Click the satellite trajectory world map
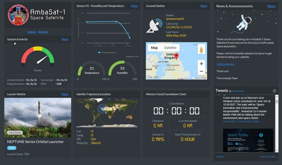The image size is (282, 165). 107,113
